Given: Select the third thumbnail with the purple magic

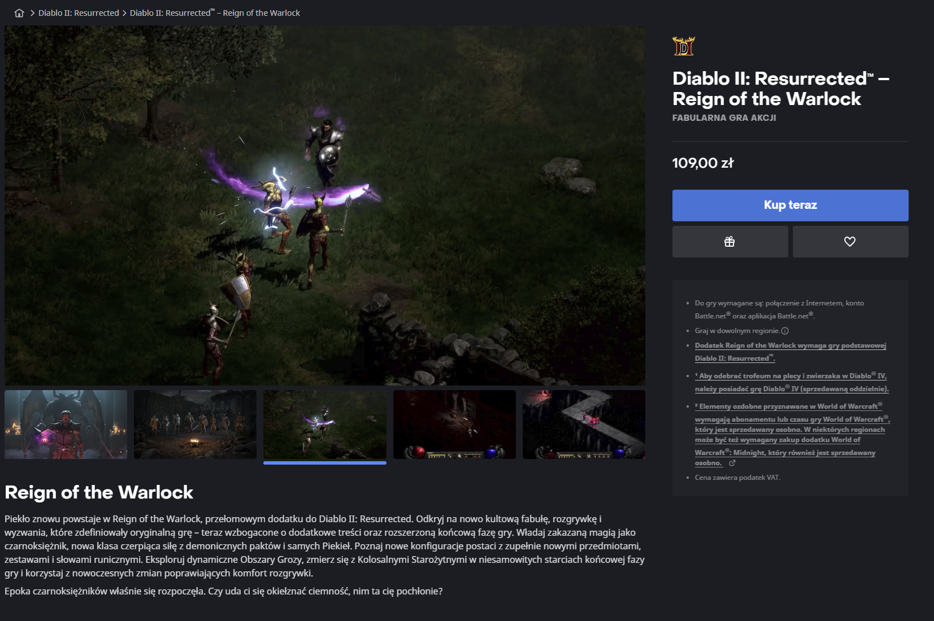Looking at the screenshot, I should pos(325,425).
